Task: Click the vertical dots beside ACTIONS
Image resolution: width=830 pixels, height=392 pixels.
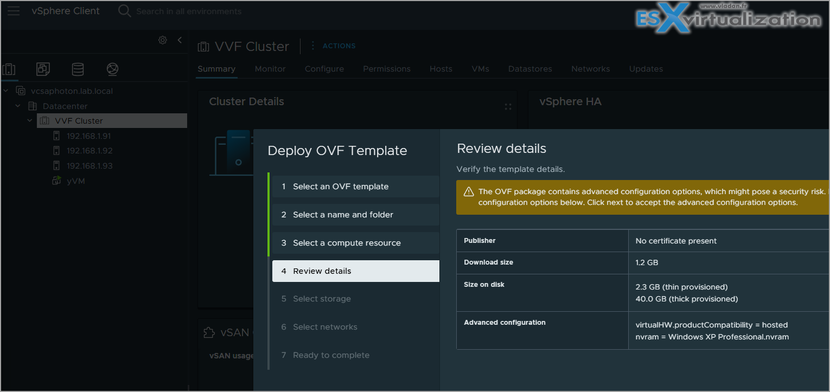Action: click(312, 46)
